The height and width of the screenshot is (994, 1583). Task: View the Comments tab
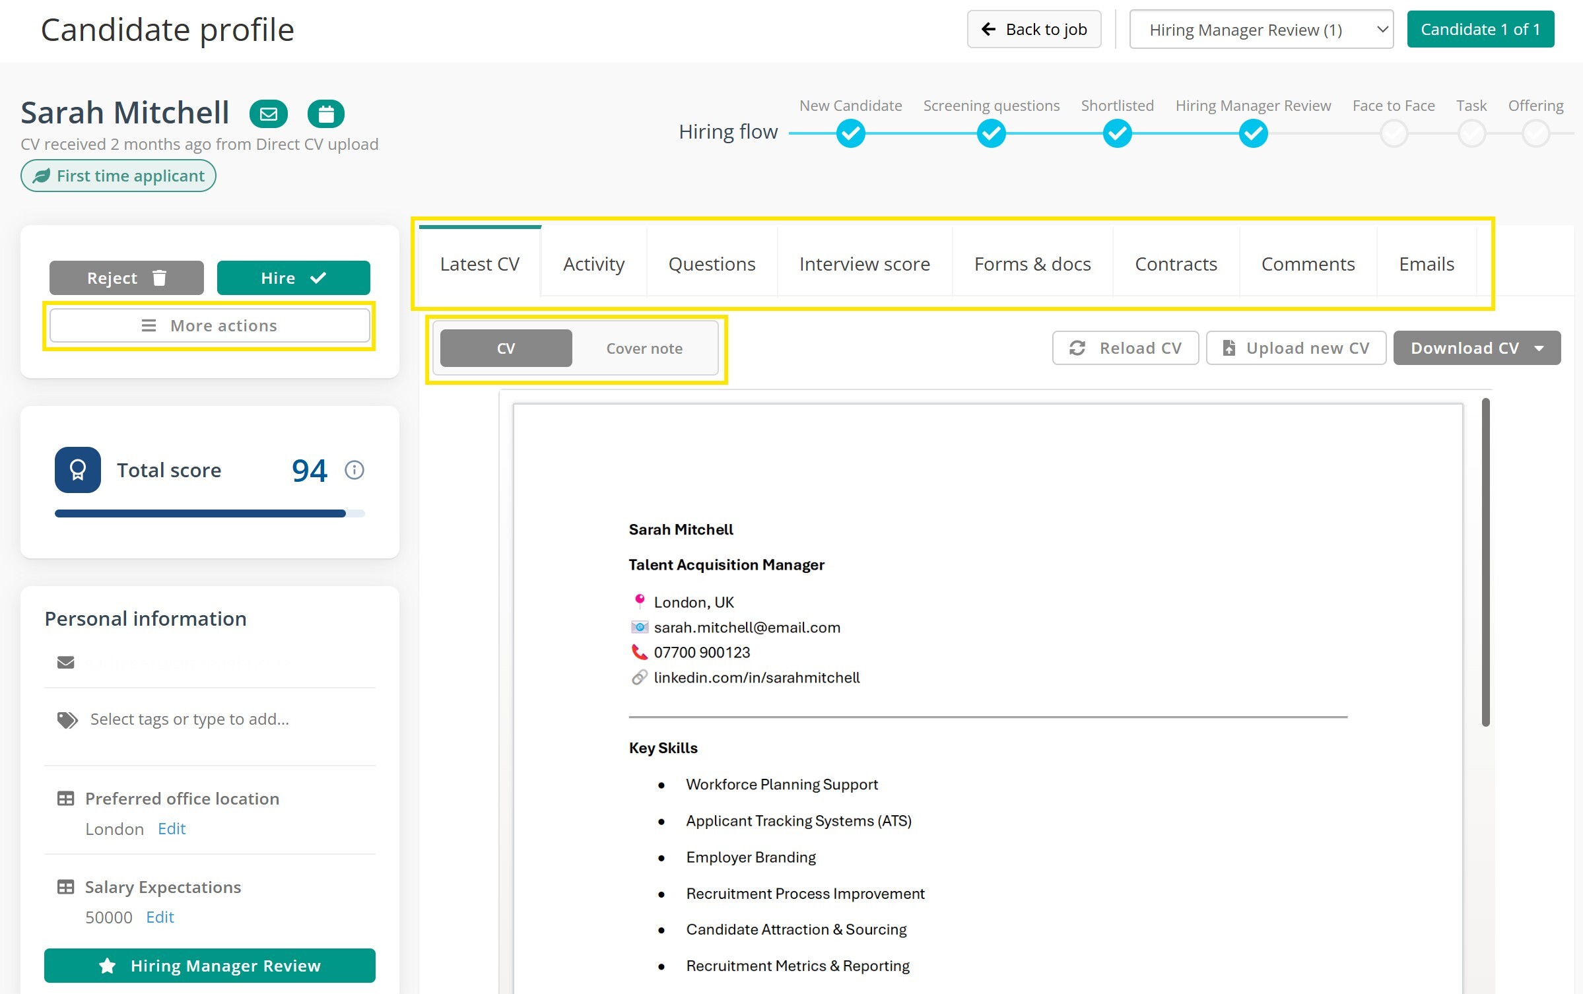(1308, 264)
